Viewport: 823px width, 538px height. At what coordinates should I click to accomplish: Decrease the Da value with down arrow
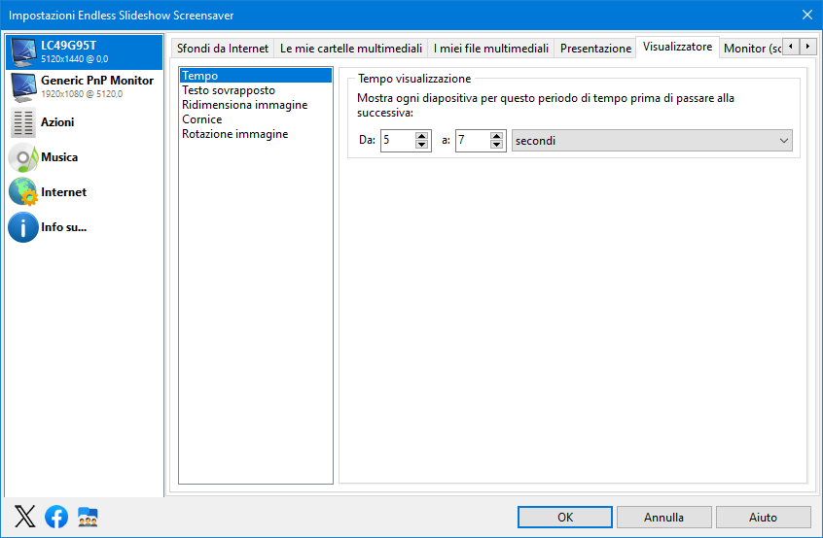(x=421, y=145)
